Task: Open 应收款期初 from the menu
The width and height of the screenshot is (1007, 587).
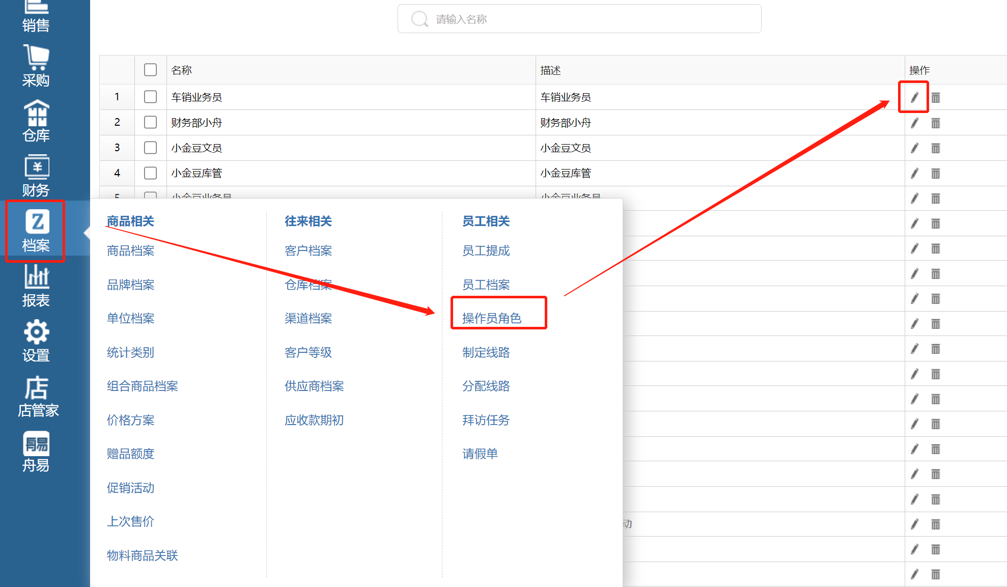Action: pos(314,420)
